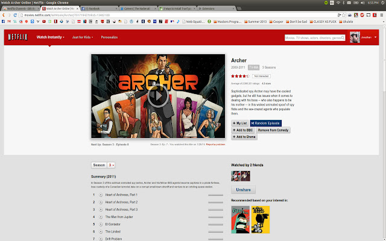
Task: Play episode 2 Heart of Archness, Part 2
Action: 101,202
